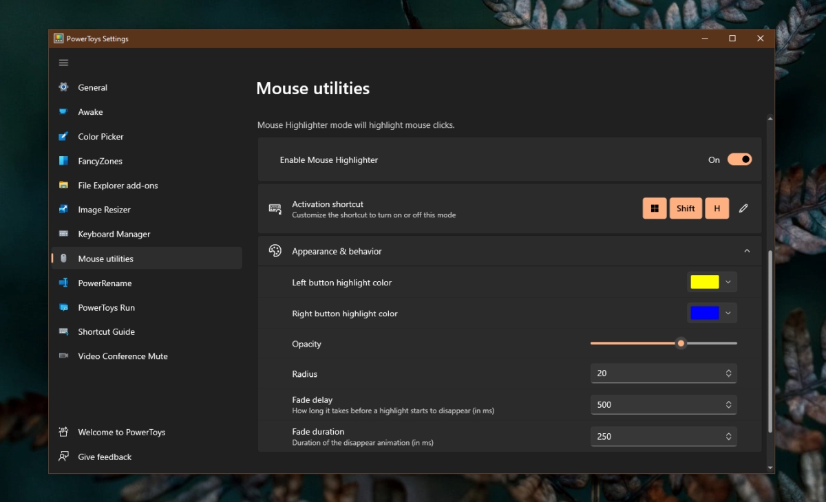
Task: Click the Radius stepper arrows
Action: 728,373
